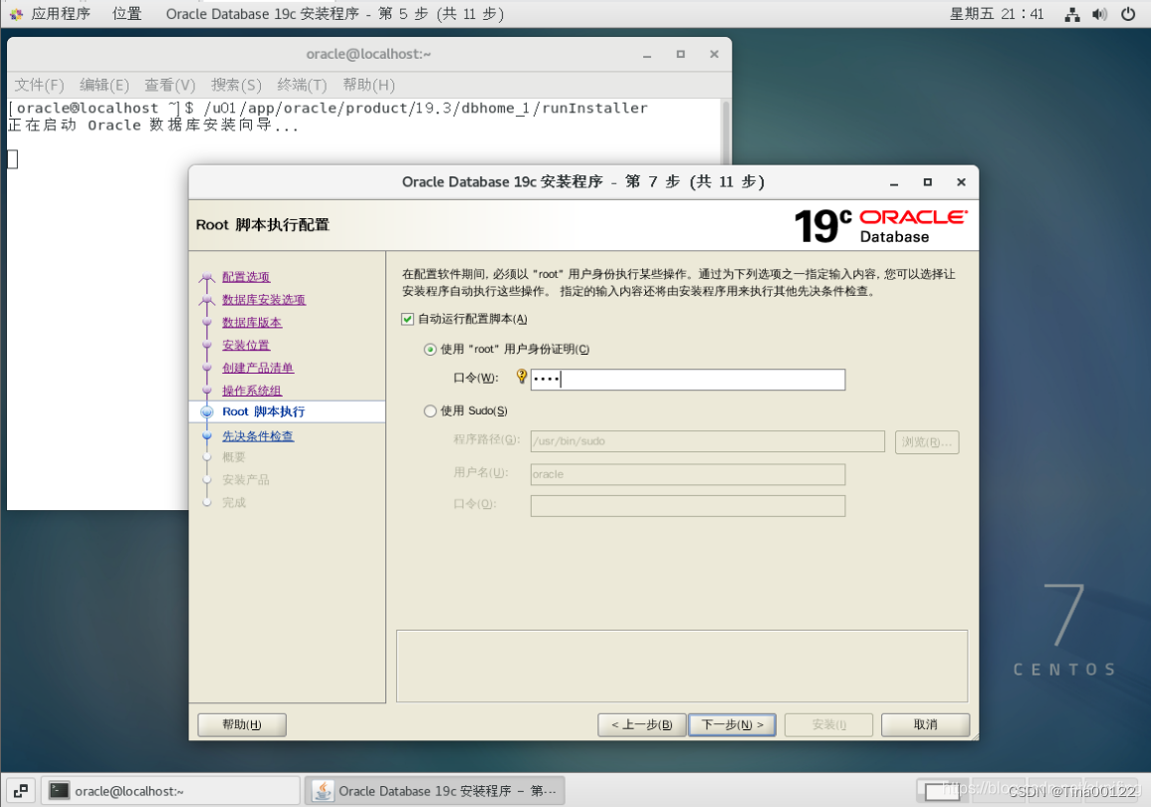Go to 数据库版本 step link
Image resolution: width=1151 pixels, height=807 pixels.
click(252, 323)
